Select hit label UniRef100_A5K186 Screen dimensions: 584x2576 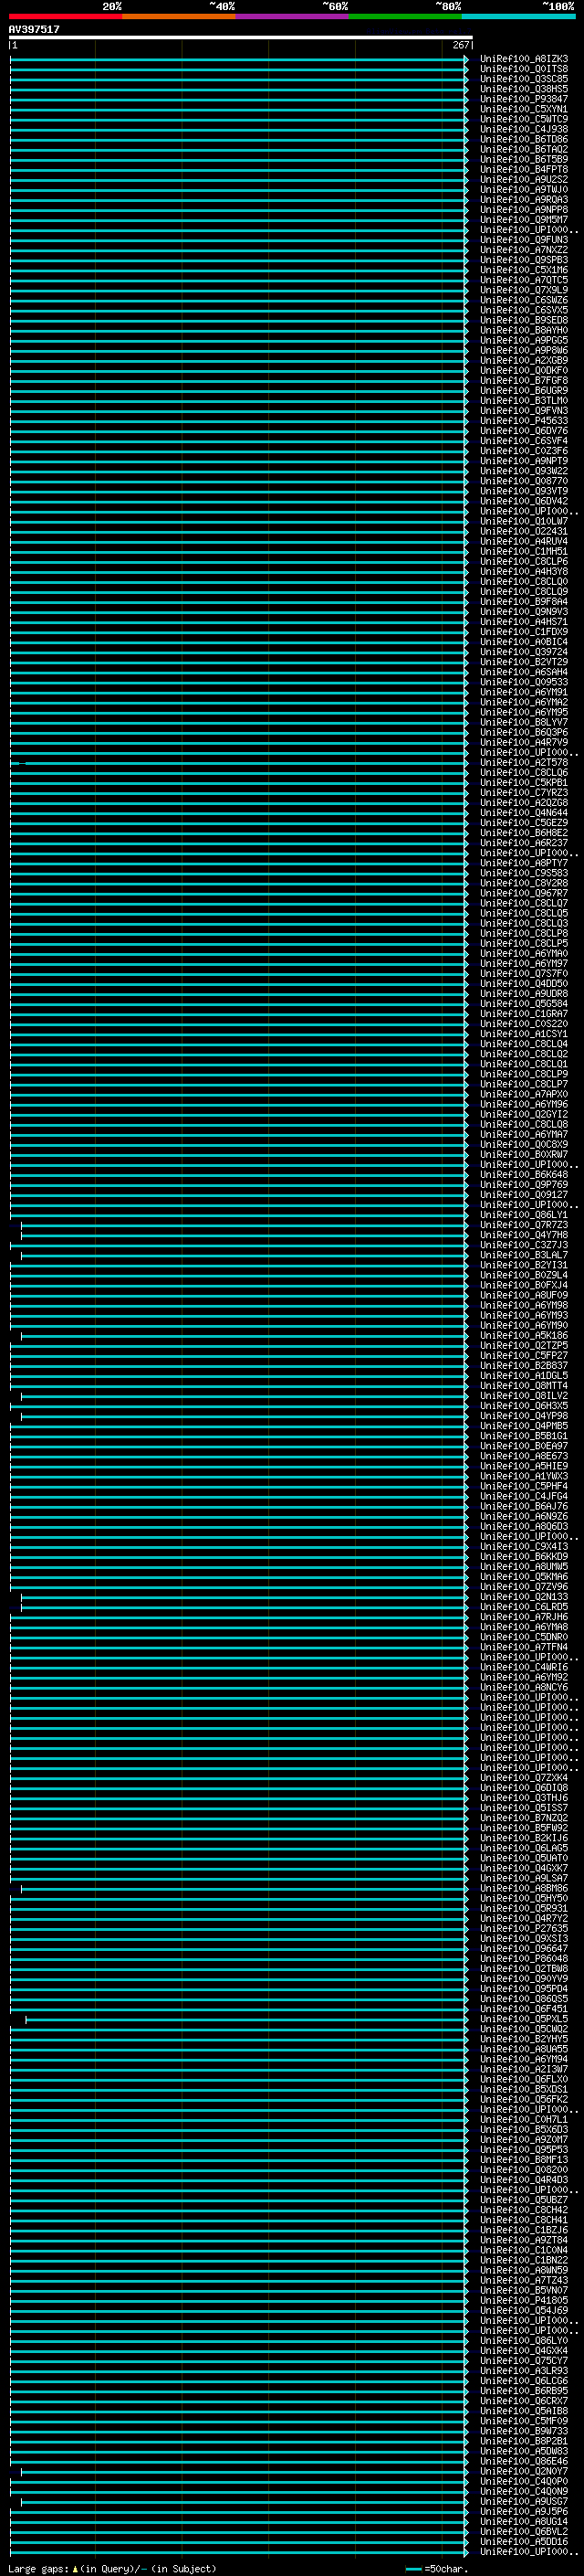524,1336
